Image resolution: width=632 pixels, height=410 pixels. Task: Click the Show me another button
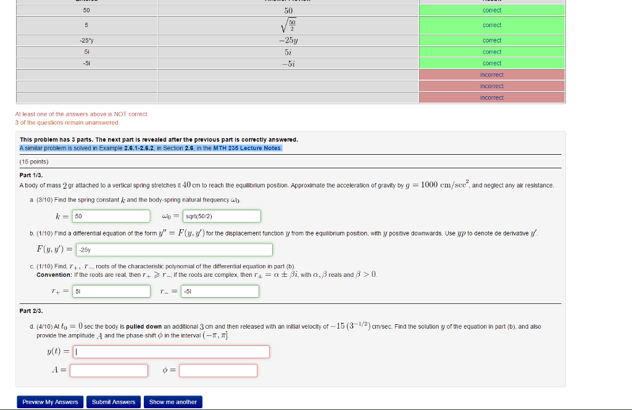[x=172, y=401]
